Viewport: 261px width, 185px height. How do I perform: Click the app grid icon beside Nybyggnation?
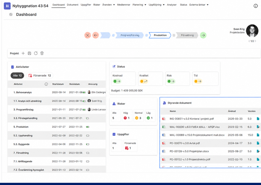coord(7,6)
